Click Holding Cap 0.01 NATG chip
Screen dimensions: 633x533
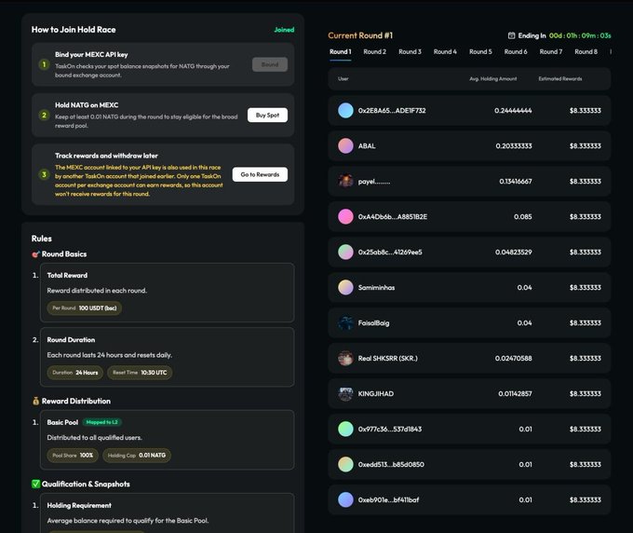coord(137,455)
